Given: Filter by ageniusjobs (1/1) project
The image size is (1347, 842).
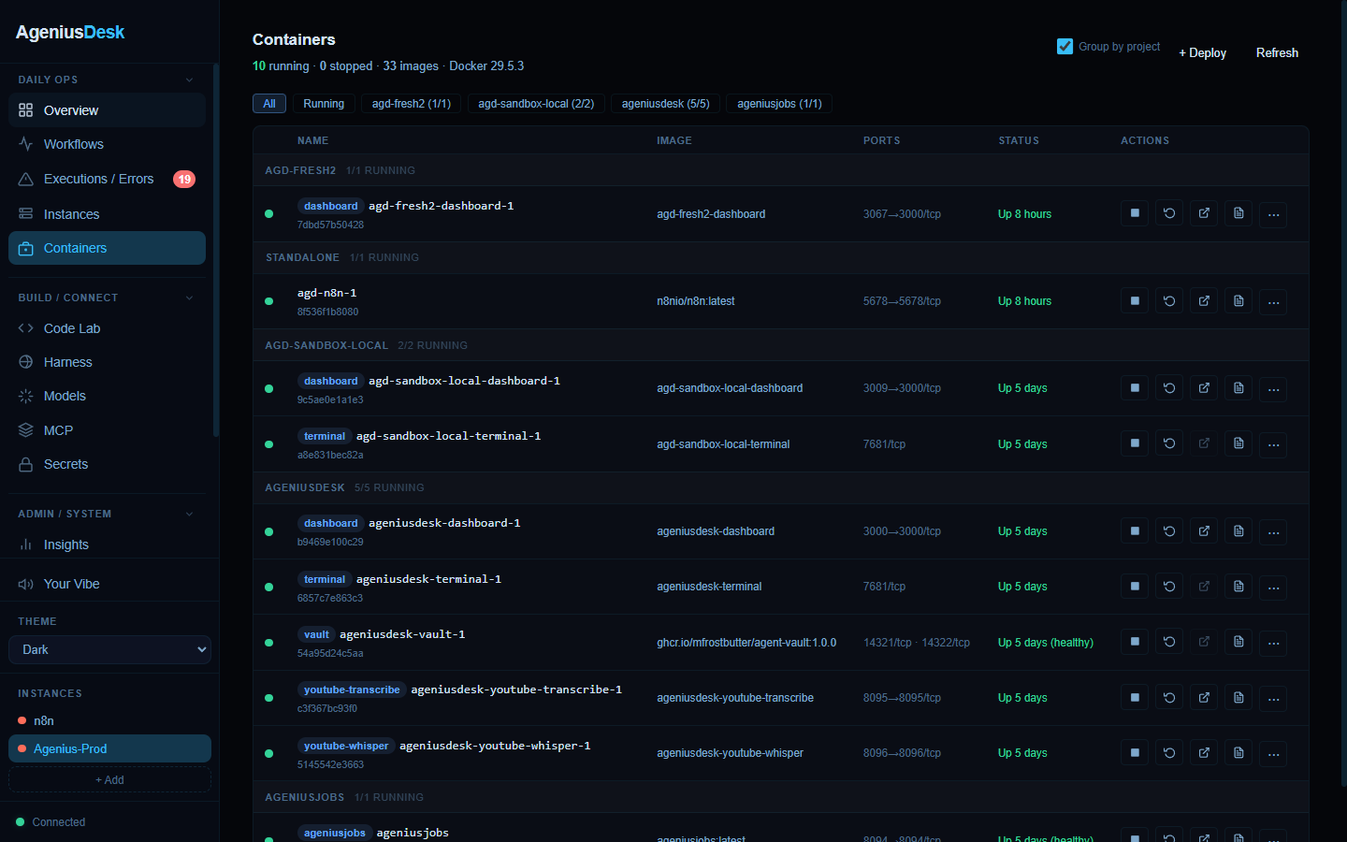Looking at the screenshot, I should pos(779,104).
